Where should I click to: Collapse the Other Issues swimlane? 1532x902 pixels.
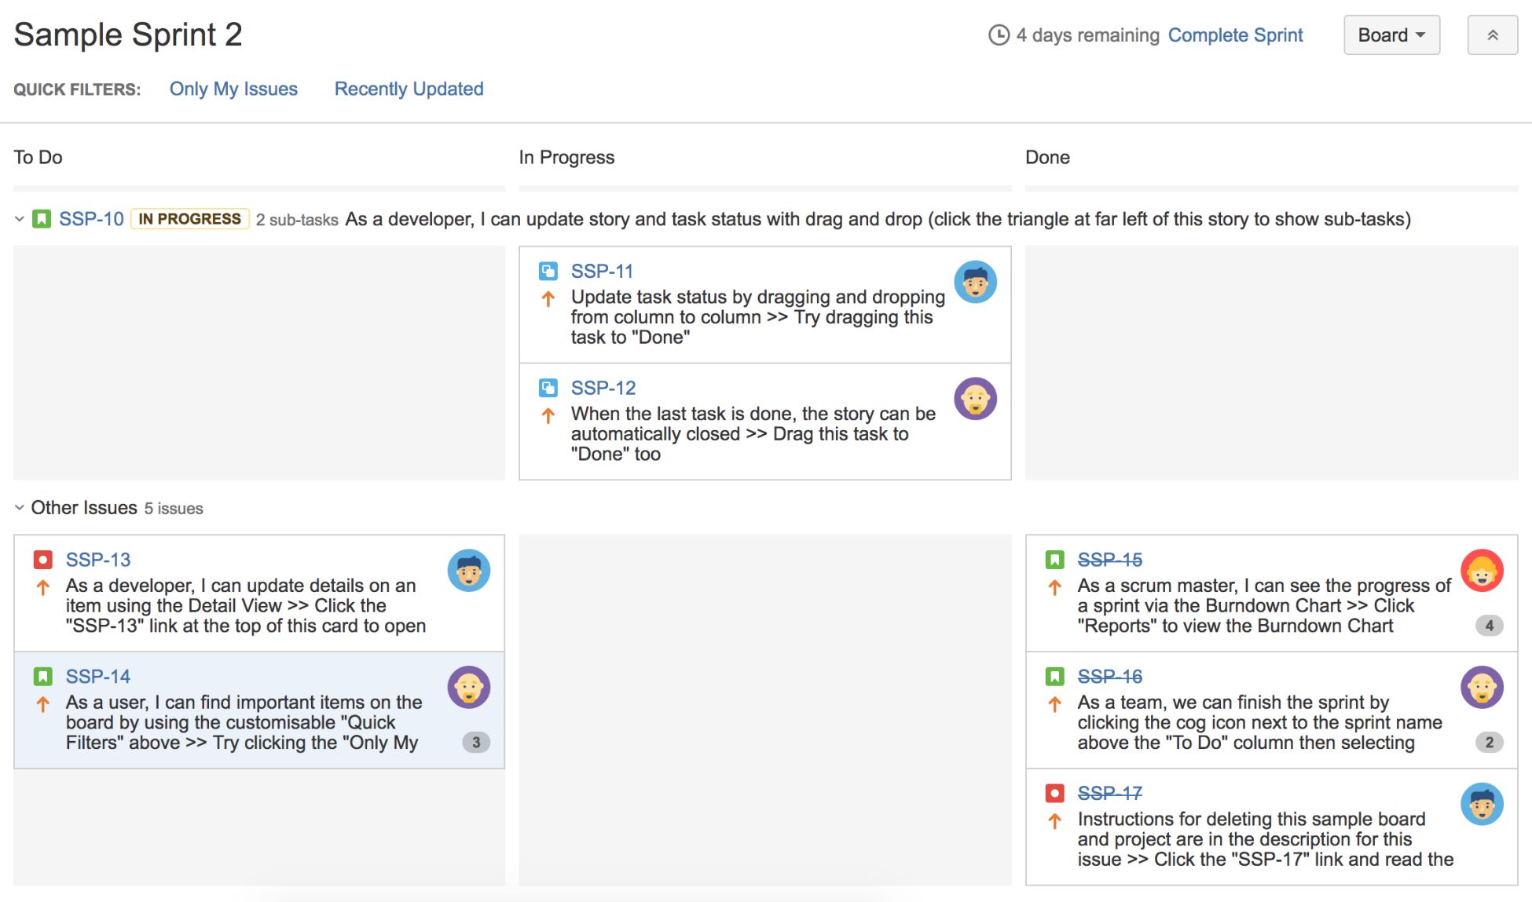20,508
